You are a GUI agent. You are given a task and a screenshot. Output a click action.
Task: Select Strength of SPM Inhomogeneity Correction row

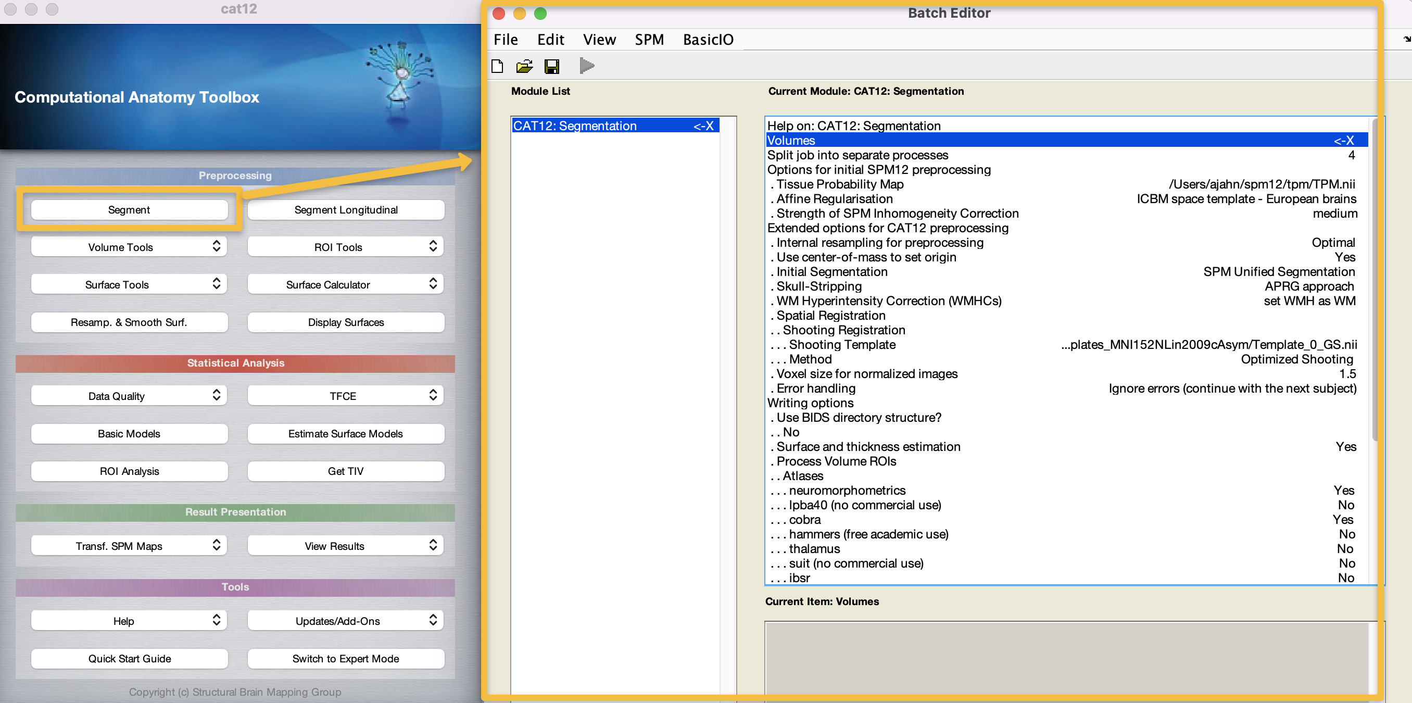pyautogui.click(x=1067, y=214)
